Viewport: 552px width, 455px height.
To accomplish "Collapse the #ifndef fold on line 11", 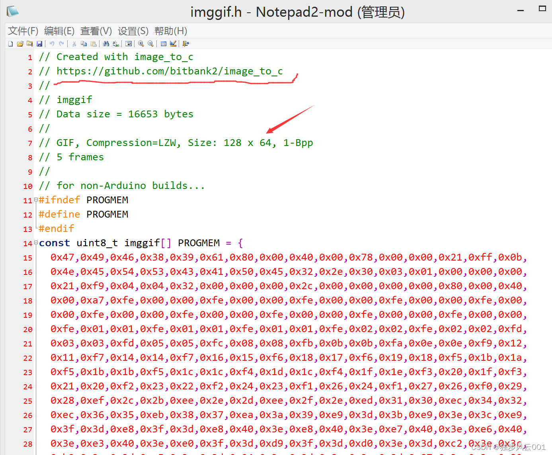I will (x=36, y=200).
